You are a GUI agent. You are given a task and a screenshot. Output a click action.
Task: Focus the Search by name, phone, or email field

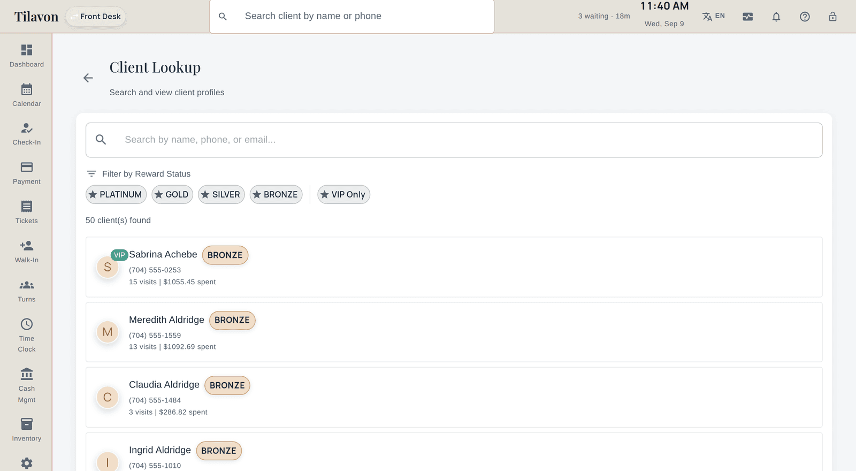click(454, 140)
